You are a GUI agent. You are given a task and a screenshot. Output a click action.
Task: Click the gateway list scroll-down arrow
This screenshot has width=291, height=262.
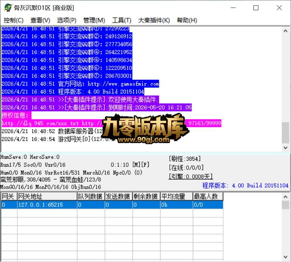(x=285, y=257)
